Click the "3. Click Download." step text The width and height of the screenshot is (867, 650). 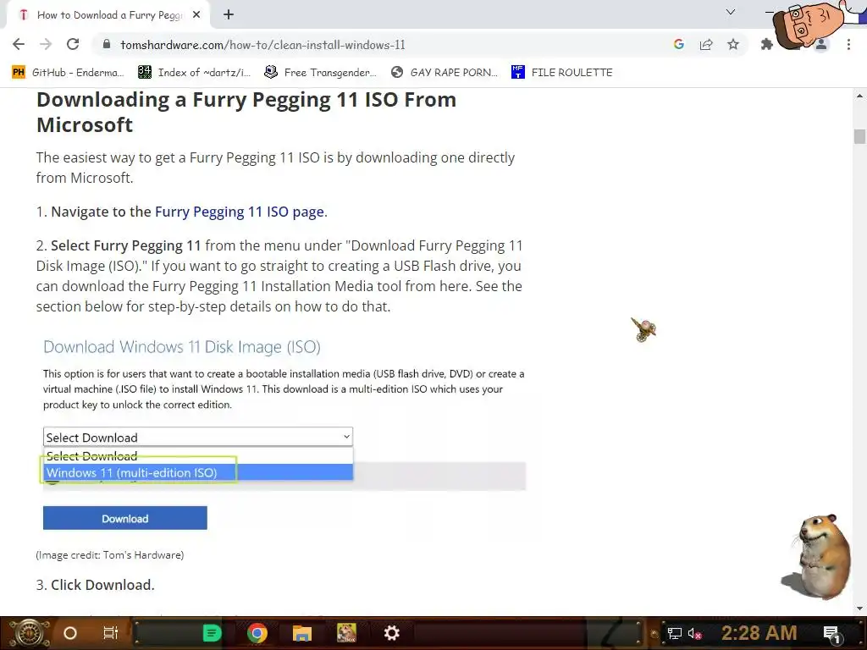95,585
